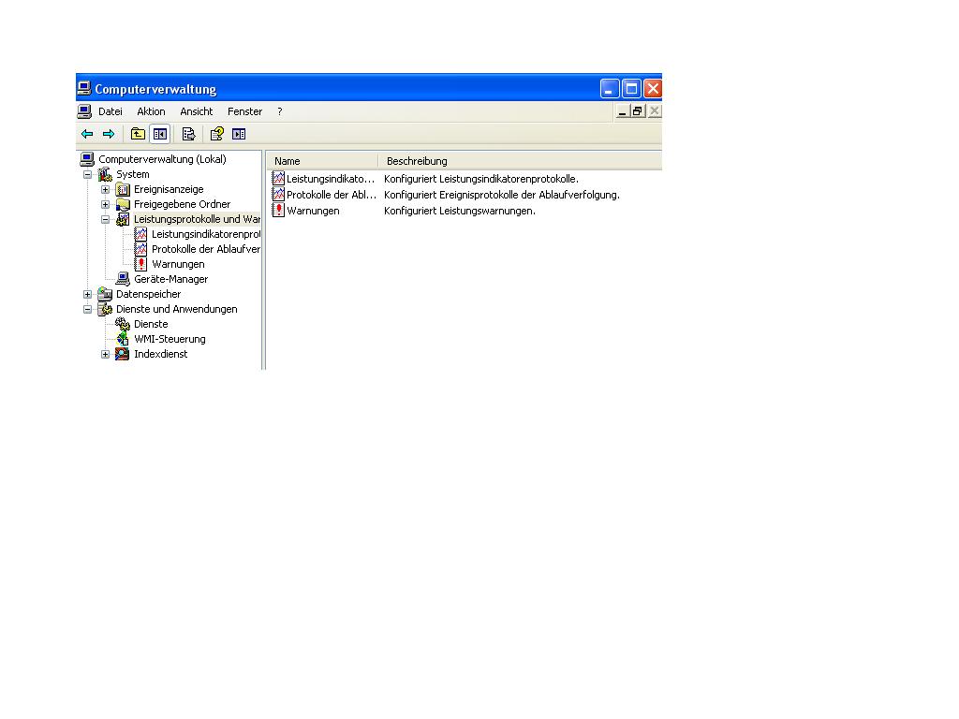Select Freigegebene Ordner in the tree
The image size is (959, 719).
coord(183,204)
